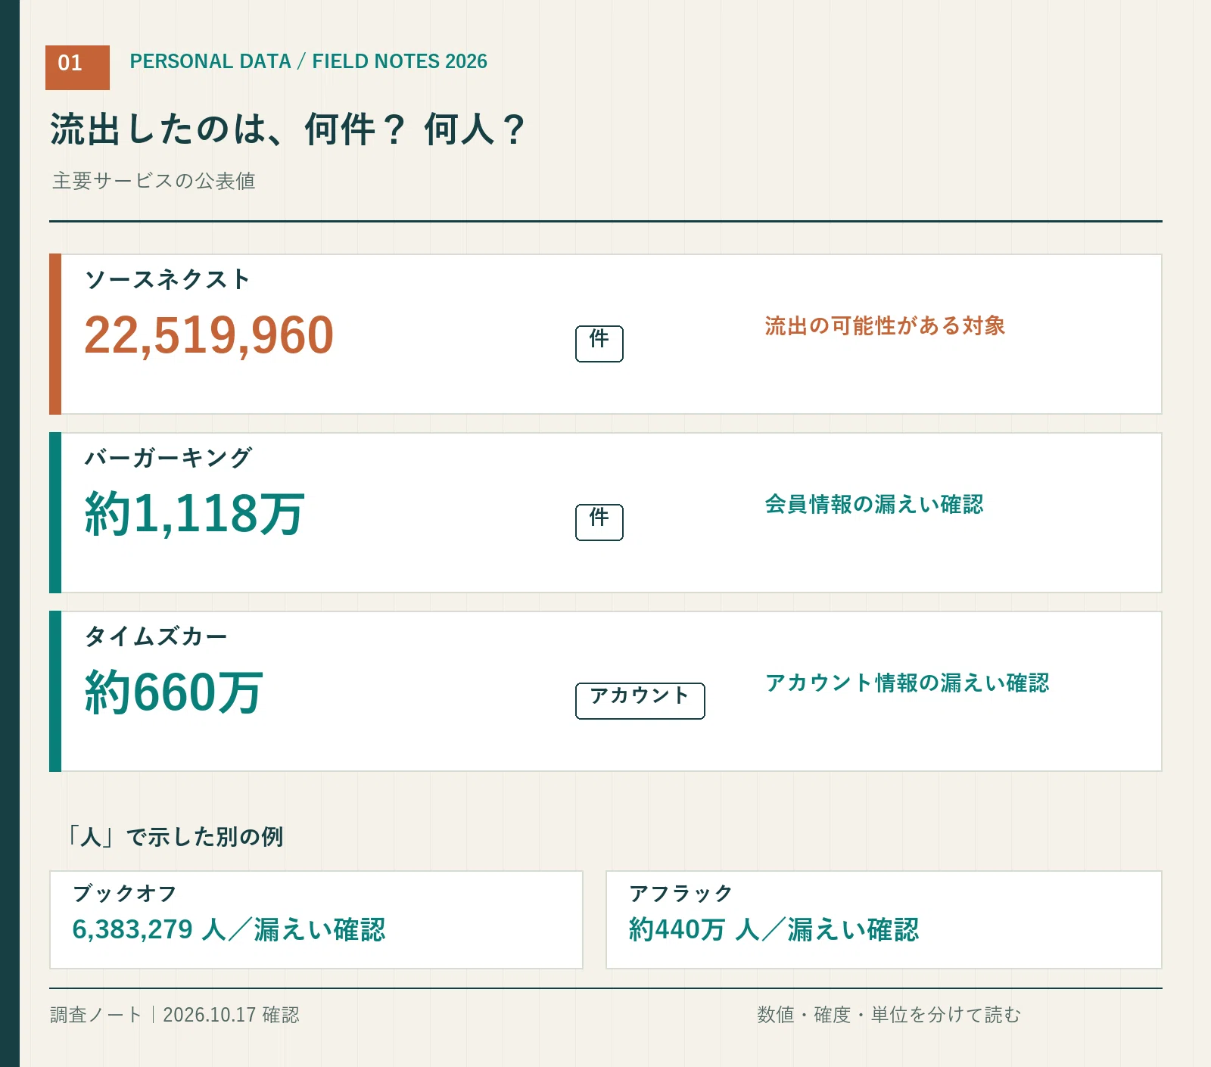Click the "タイムズカー" card name
1211x1067 pixels.
pyautogui.click(x=156, y=636)
